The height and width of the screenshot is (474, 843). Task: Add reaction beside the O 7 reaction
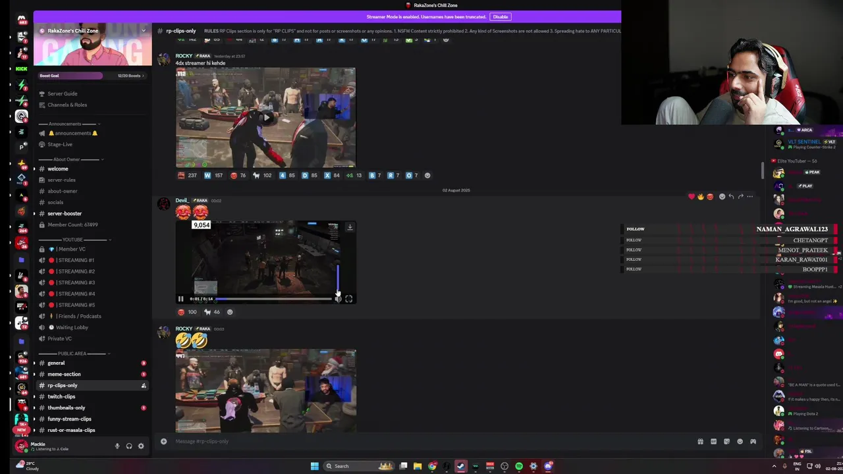tap(427, 175)
